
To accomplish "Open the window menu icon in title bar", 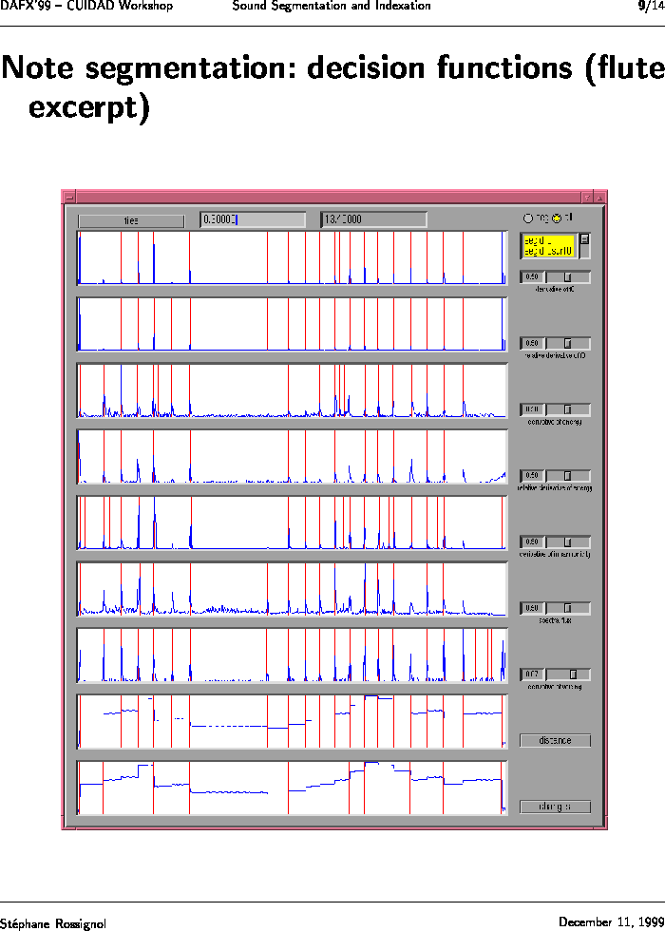I will pos(69,197).
